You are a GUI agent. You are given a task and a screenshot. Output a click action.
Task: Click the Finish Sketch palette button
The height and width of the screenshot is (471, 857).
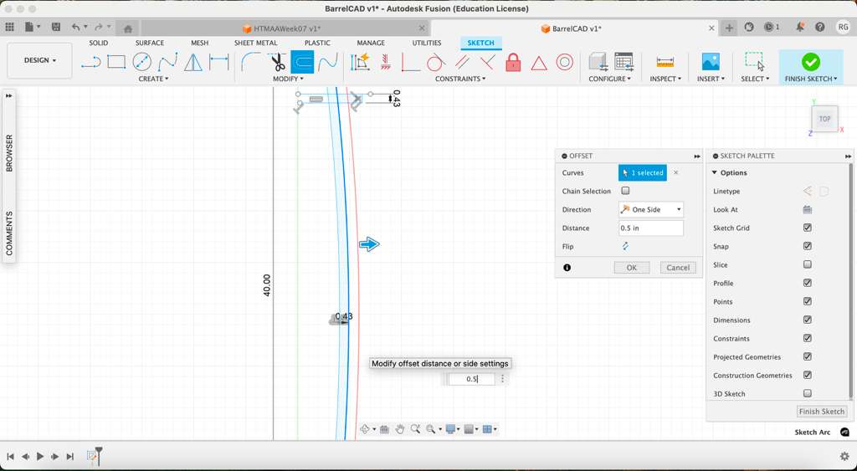pos(821,412)
